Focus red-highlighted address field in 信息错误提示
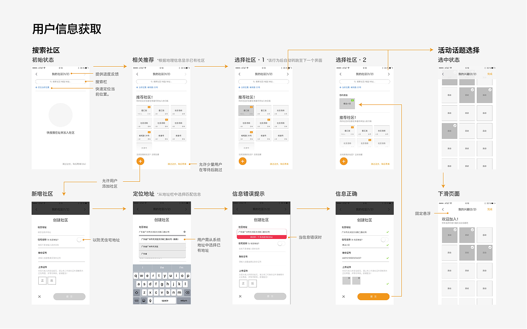Viewport: 527px width, 329px height. [x=261, y=232]
